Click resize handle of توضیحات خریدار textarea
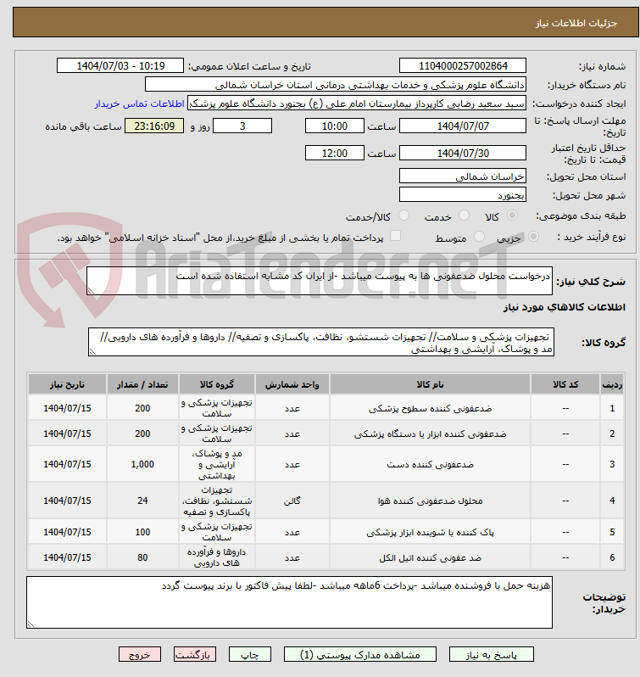The width and height of the screenshot is (640, 677). [31, 624]
